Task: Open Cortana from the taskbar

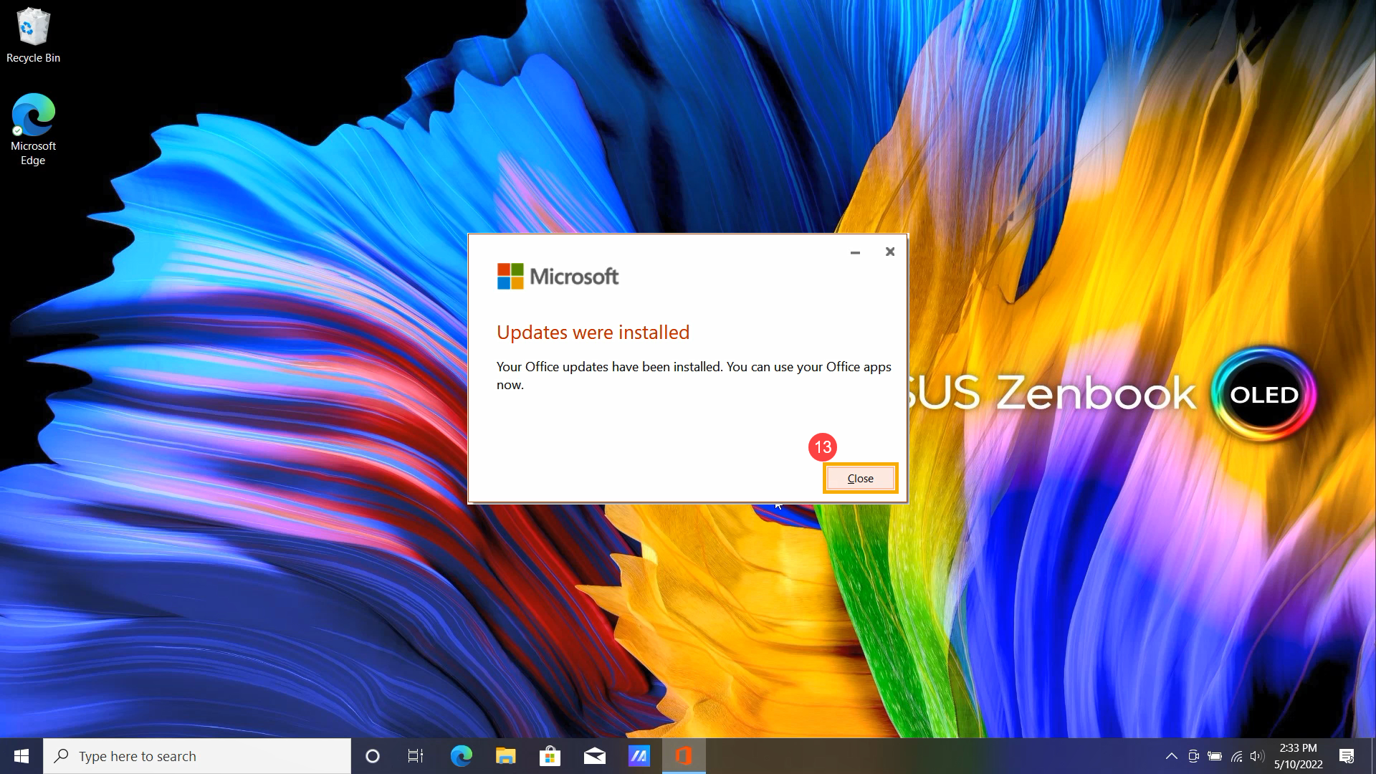Action: pyautogui.click(x=372, y=756)
